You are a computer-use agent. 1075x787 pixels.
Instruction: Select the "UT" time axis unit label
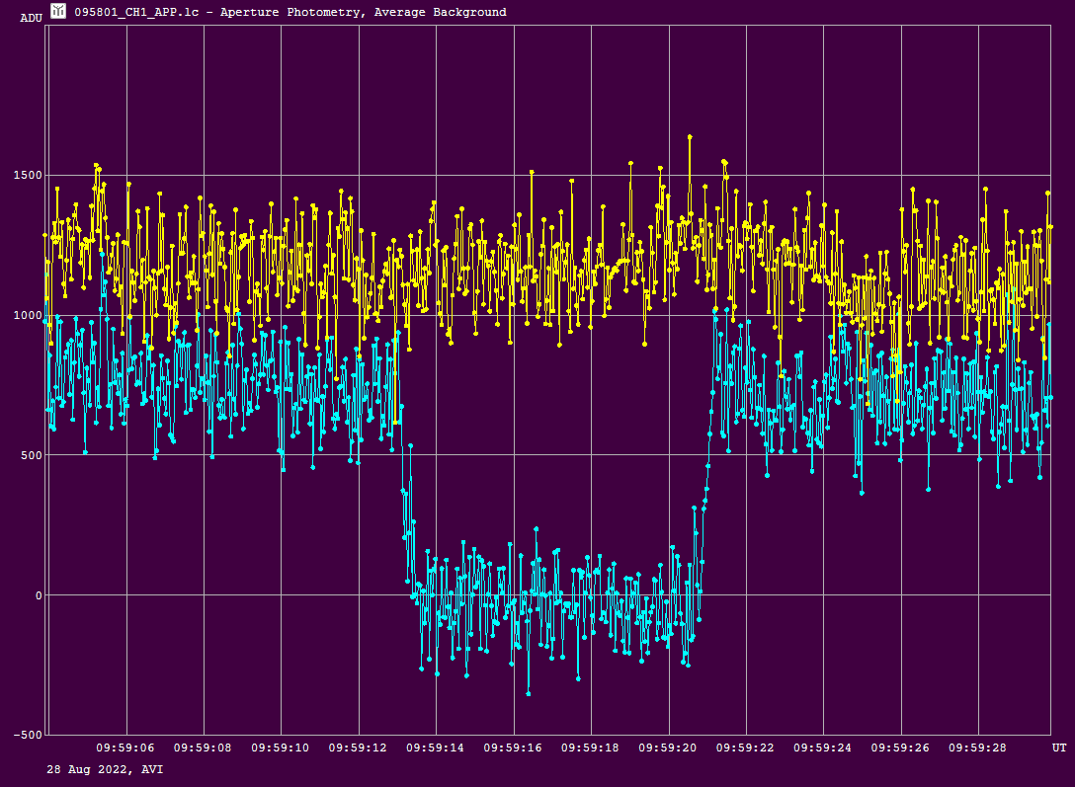tap(1059, 748)
